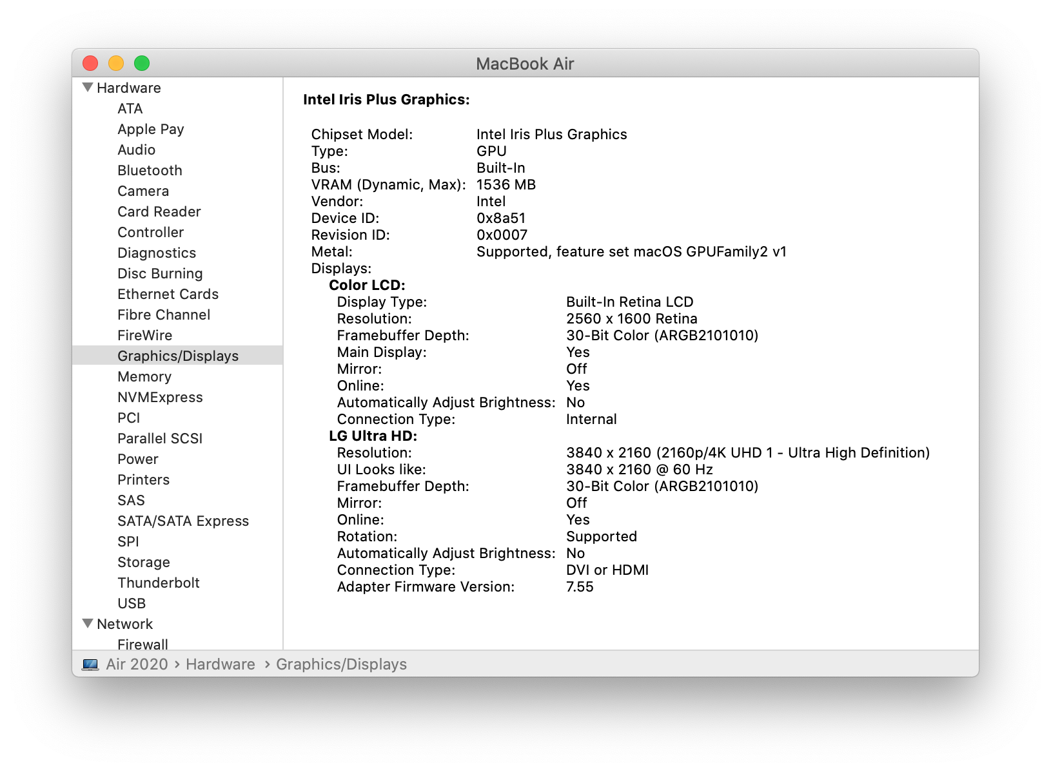Choose PCI in the hardware list

coord(128,418)
